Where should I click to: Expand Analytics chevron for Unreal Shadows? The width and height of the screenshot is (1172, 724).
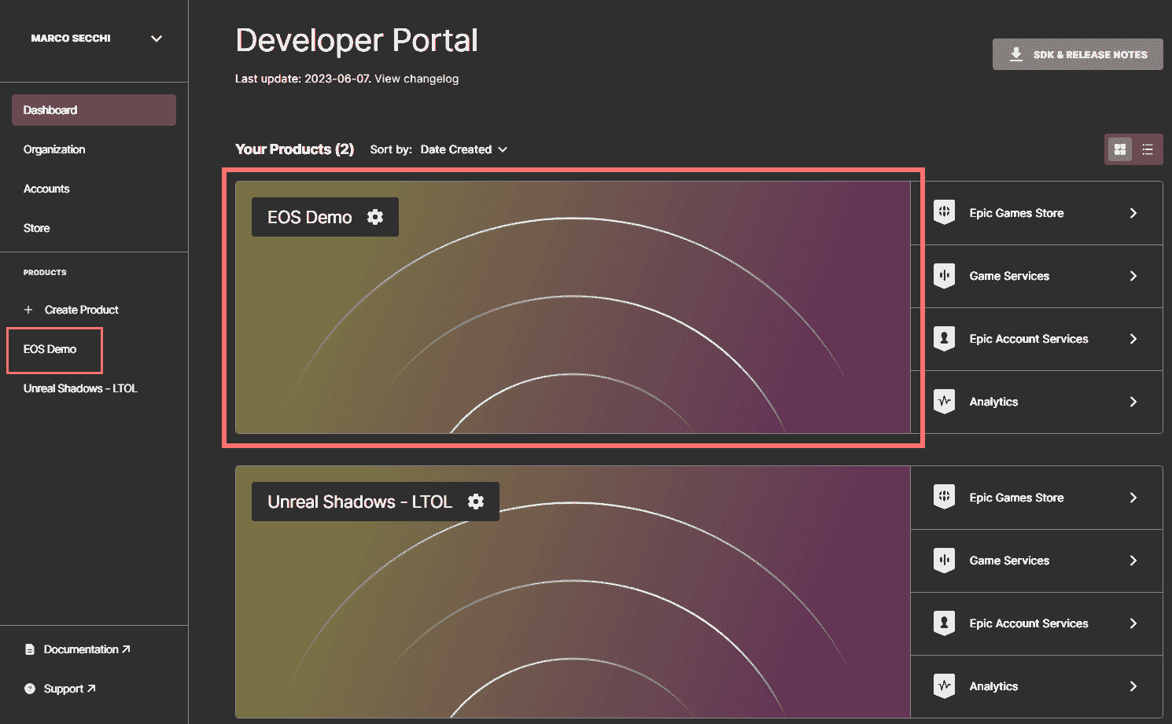click(x=1133, y=686)
